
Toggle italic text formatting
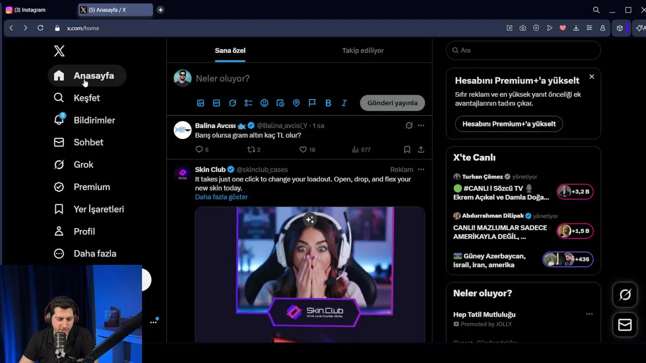[x=344, y=103]
